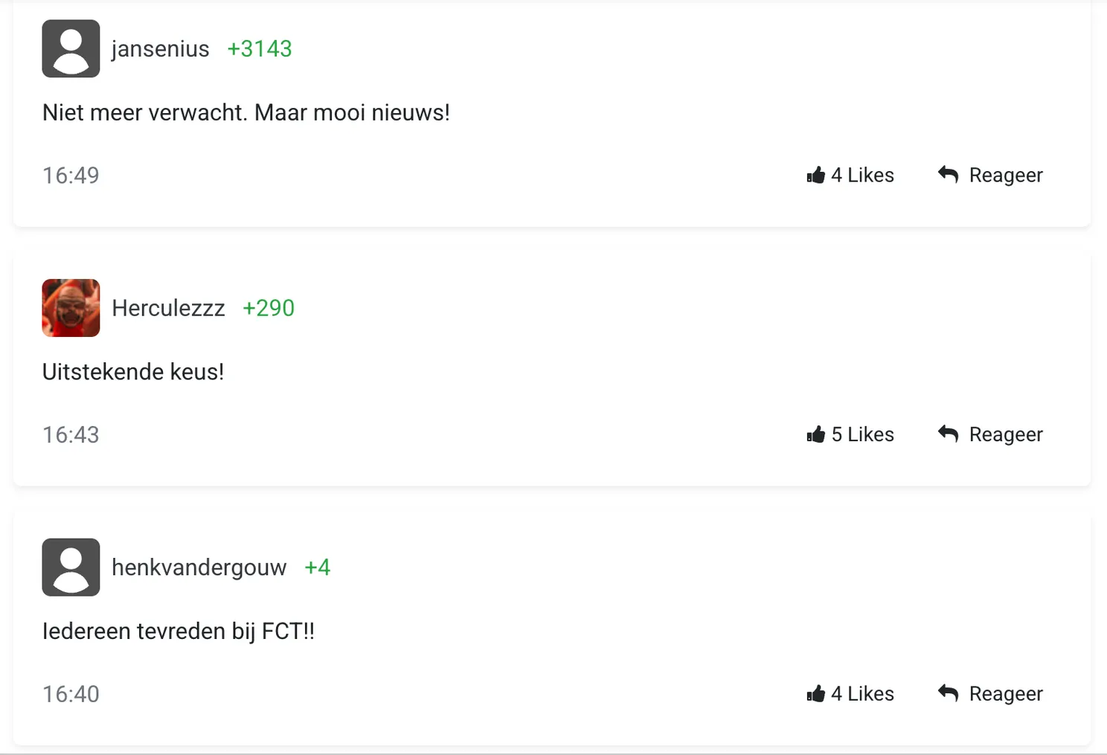Viewport: 1107px width, 755px height.
Task: Like the jansenius comment with thumbs-up
Action: (816, 175)
